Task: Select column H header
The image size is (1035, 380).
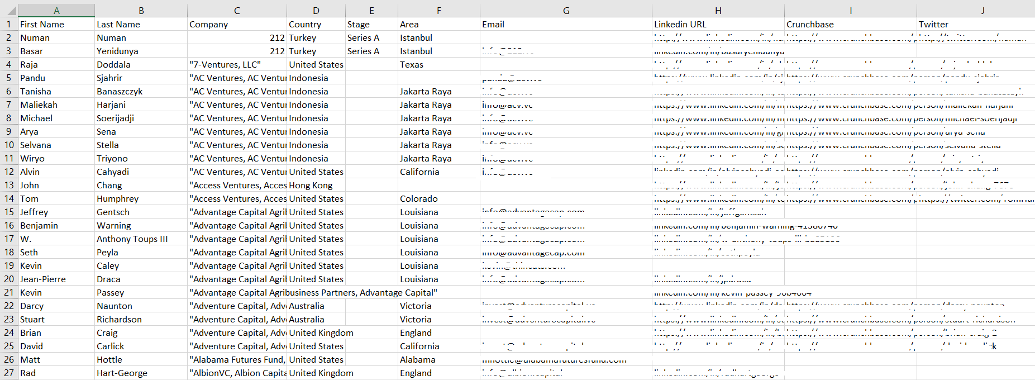Action: pyautogui.click(x=718, y=11)
